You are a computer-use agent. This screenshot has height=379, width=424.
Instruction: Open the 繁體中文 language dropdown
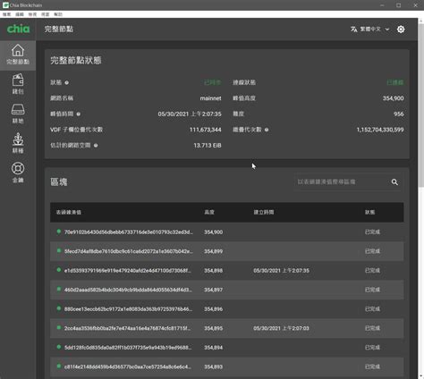point(370,29)
